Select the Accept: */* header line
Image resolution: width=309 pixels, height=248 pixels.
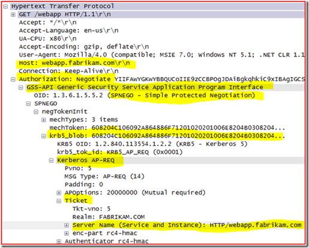tap(48, 22)
